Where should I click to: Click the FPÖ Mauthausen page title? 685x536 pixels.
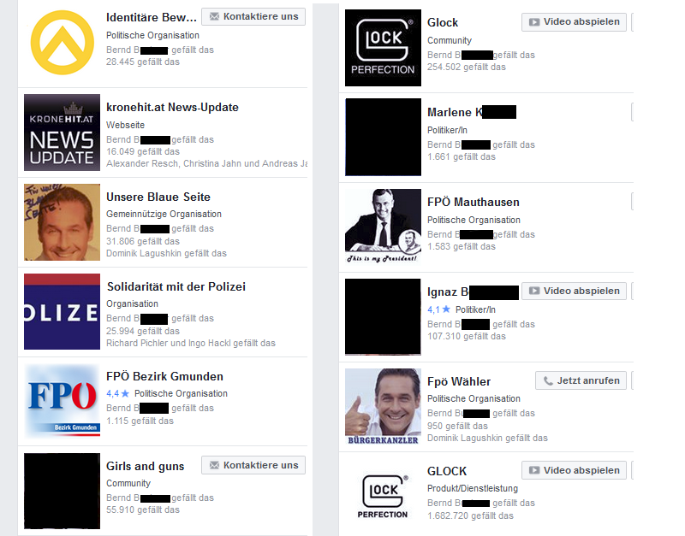[x=474, y=202]
